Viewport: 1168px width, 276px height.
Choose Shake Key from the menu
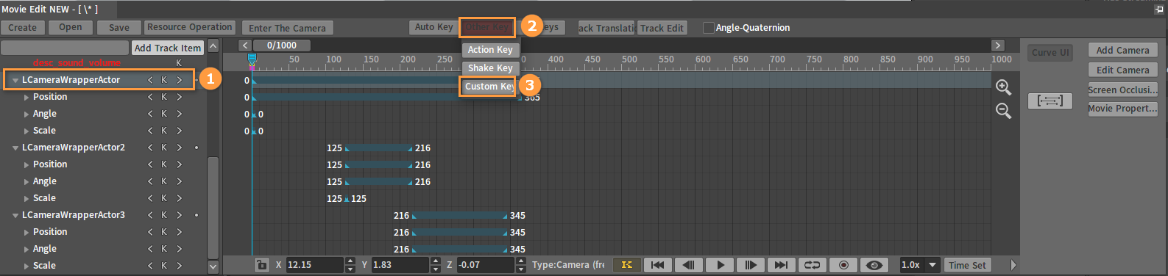[x=490, y=68]
